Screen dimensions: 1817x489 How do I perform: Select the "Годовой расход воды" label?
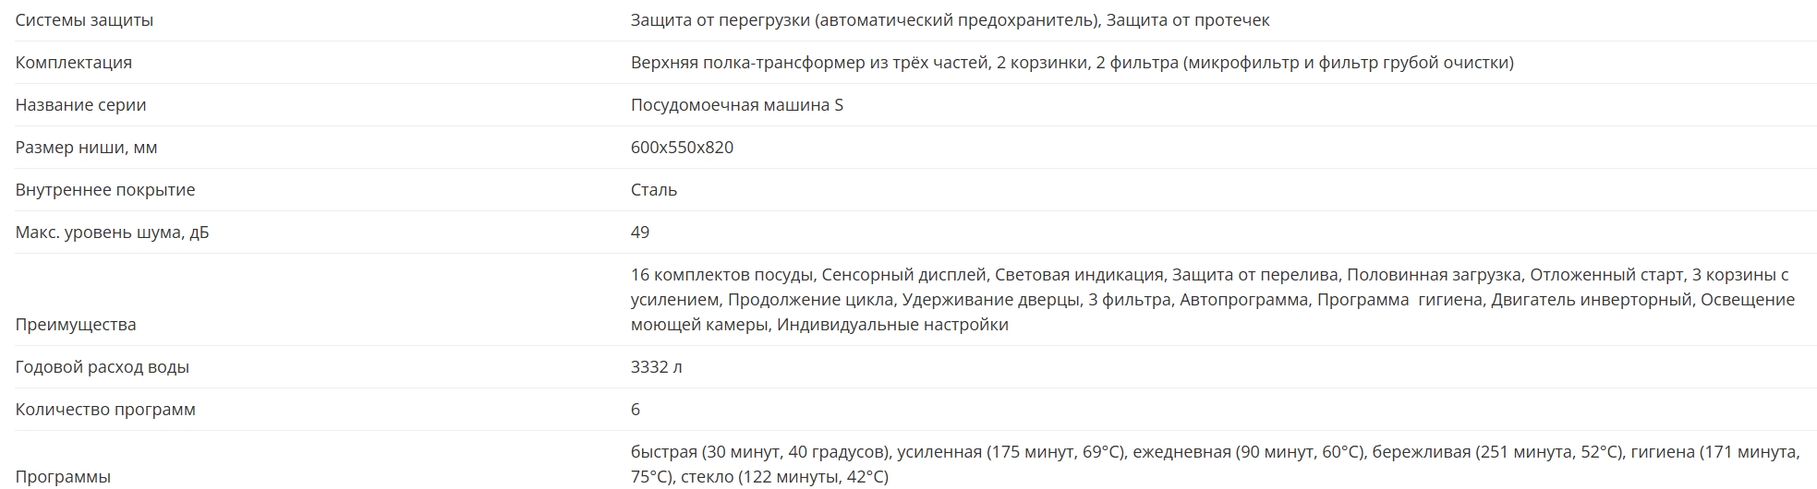click(102, 367)
